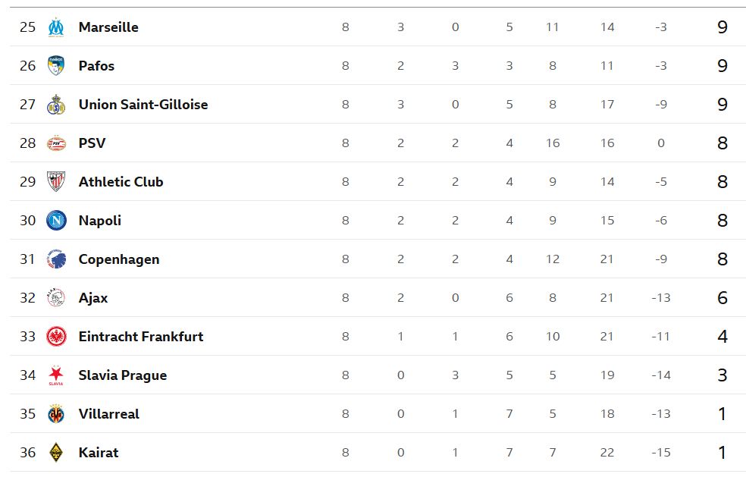Image resolution: width=746 pixels, height=477 pixels.
Task: Click the Eintracht Frankfurt crest icon
Action: coord(56,337)
